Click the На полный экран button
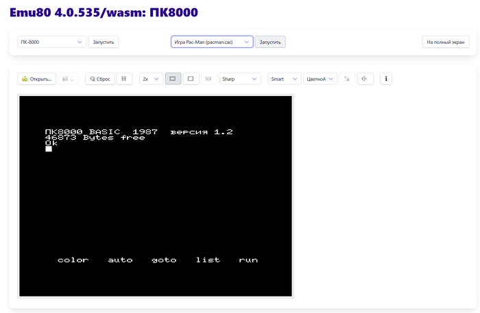The height and width of the screenshot is (313, 480). click(446, 42)
